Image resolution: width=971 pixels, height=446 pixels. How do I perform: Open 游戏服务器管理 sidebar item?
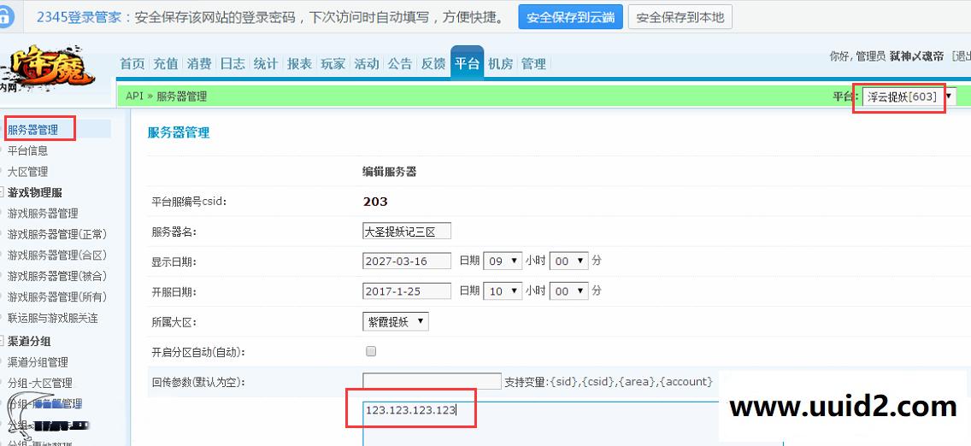tap(43, 214)
